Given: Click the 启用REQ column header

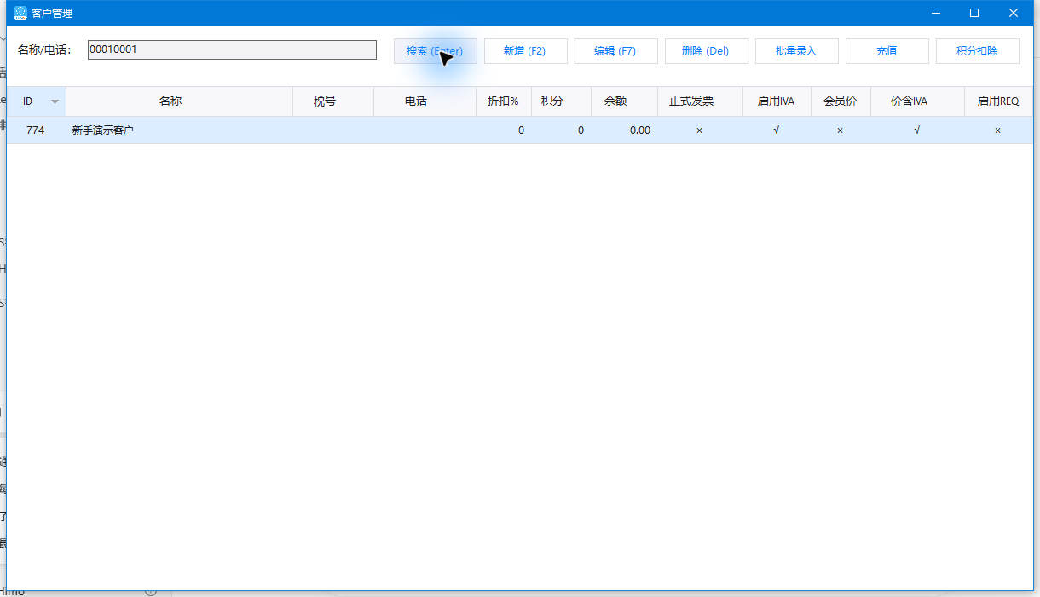Looking at the screenshot, I should (x=999, y=101).
